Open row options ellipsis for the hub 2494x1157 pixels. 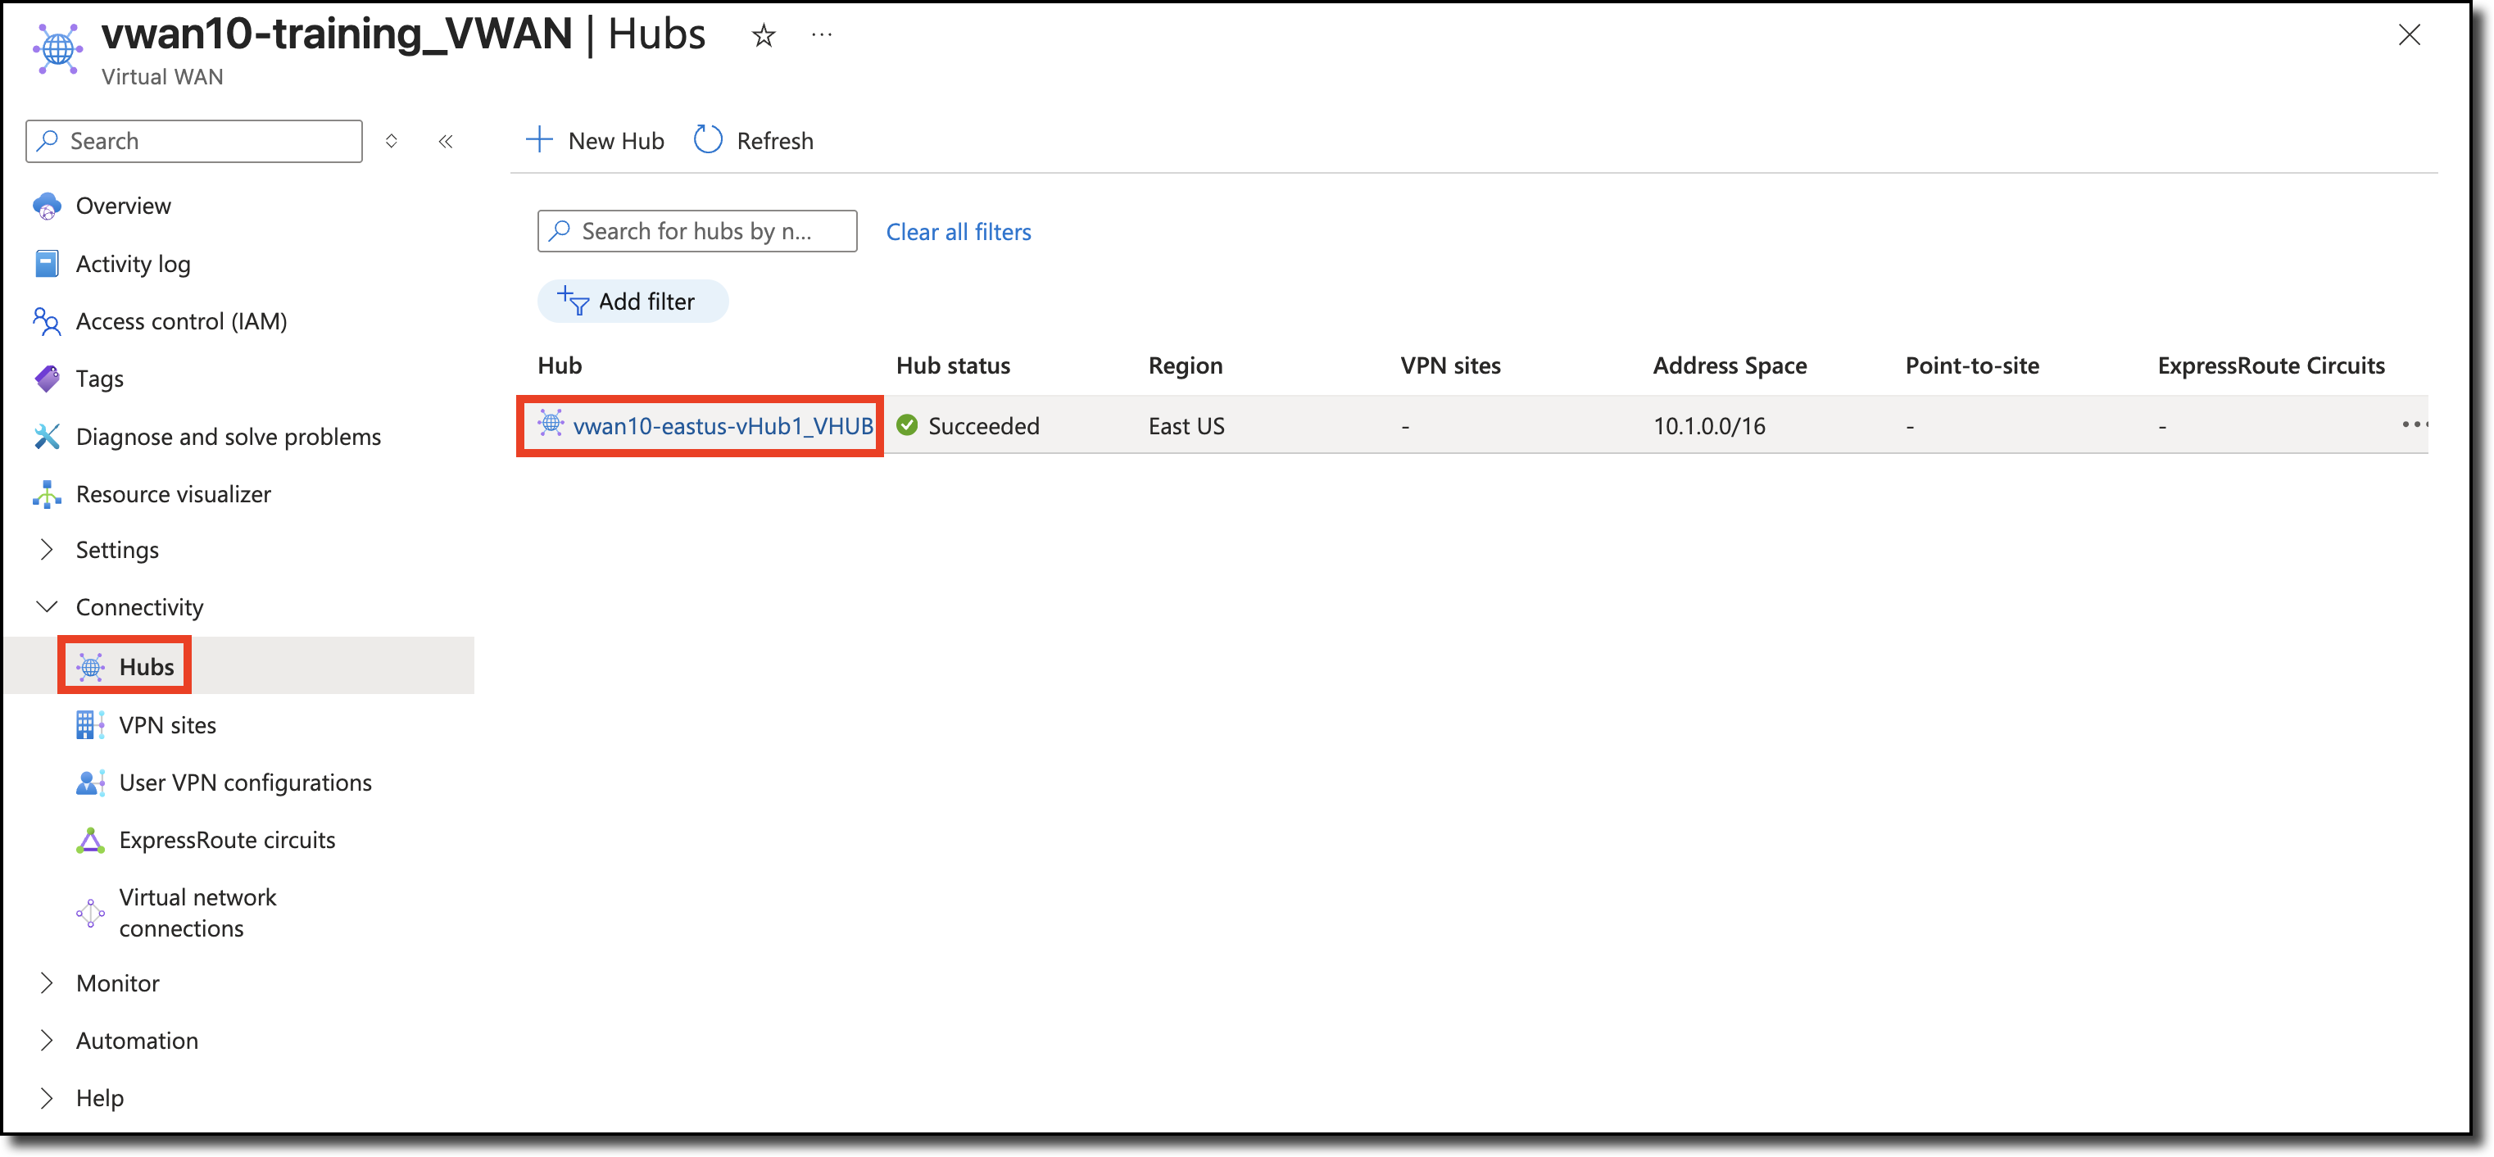tap(2413, 424)
